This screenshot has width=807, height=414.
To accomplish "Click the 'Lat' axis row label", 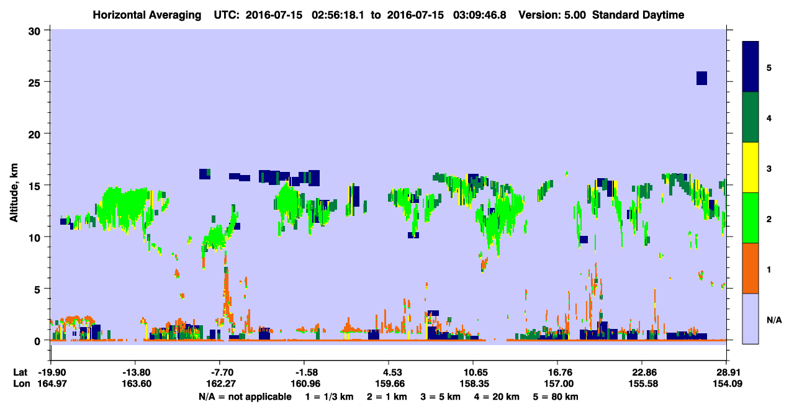I will pos(20,372).
